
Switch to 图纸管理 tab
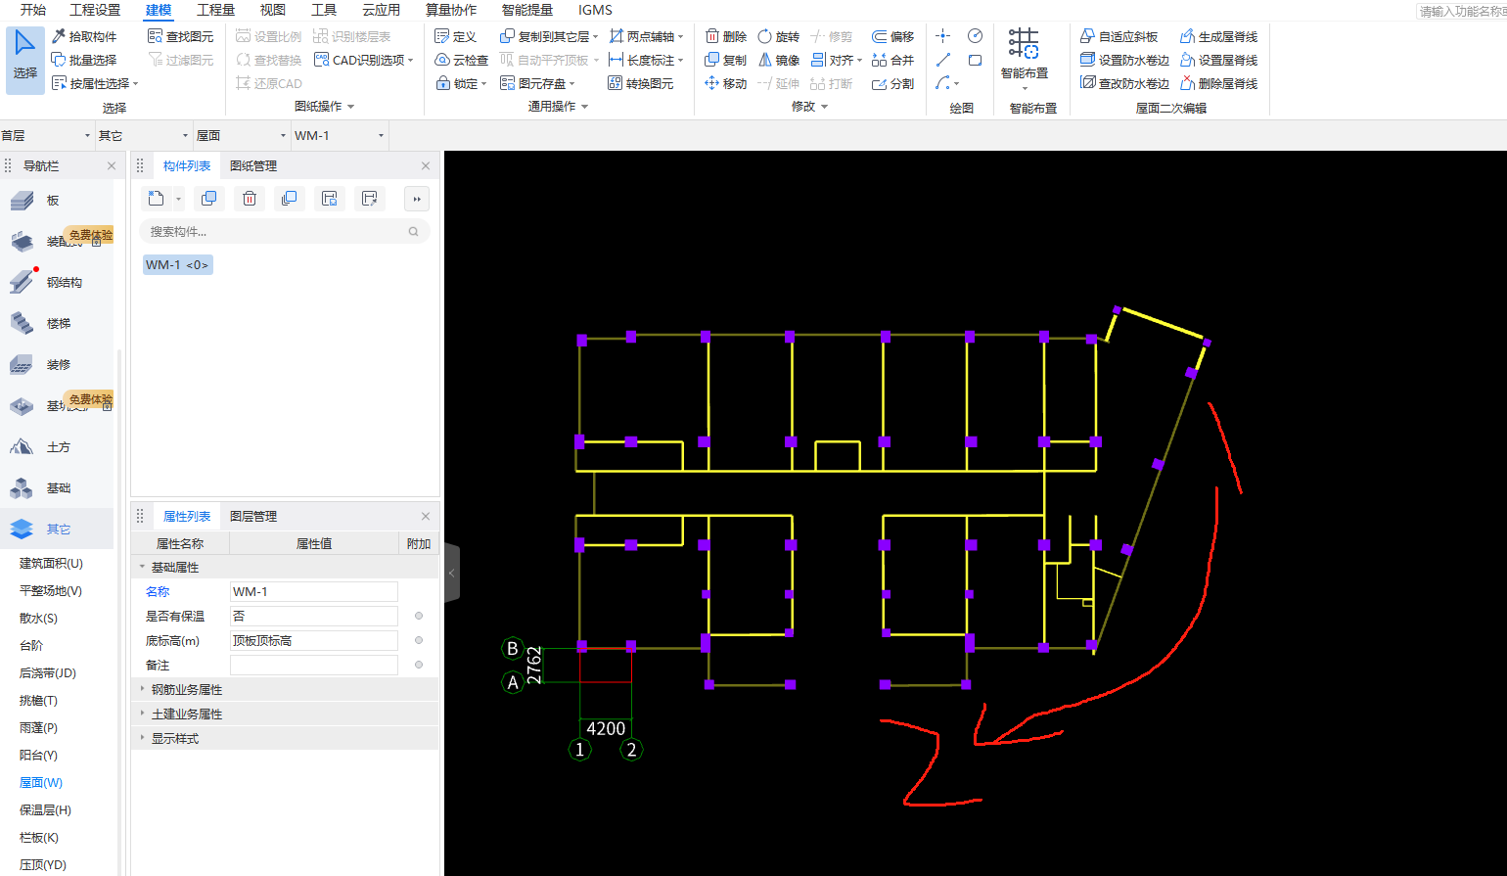(253, 165)
